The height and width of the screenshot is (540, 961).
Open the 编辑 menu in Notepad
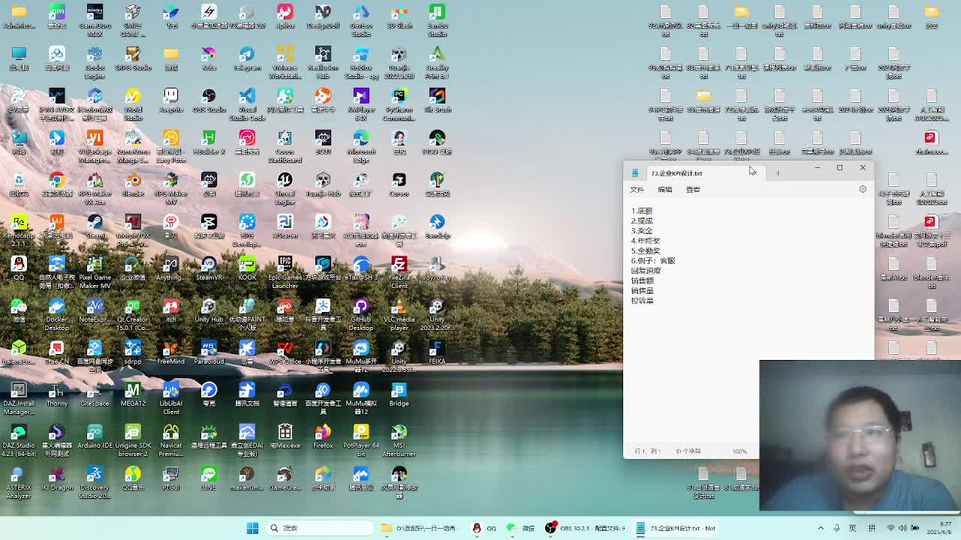[664, 190]
